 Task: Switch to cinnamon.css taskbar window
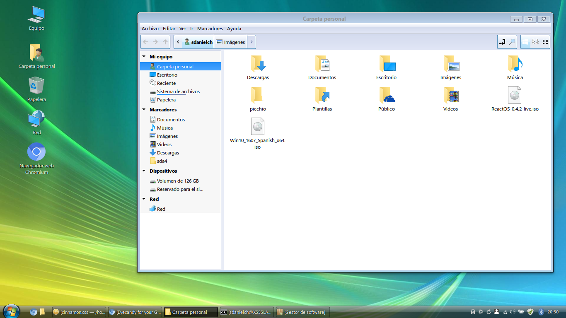[80, 312]
